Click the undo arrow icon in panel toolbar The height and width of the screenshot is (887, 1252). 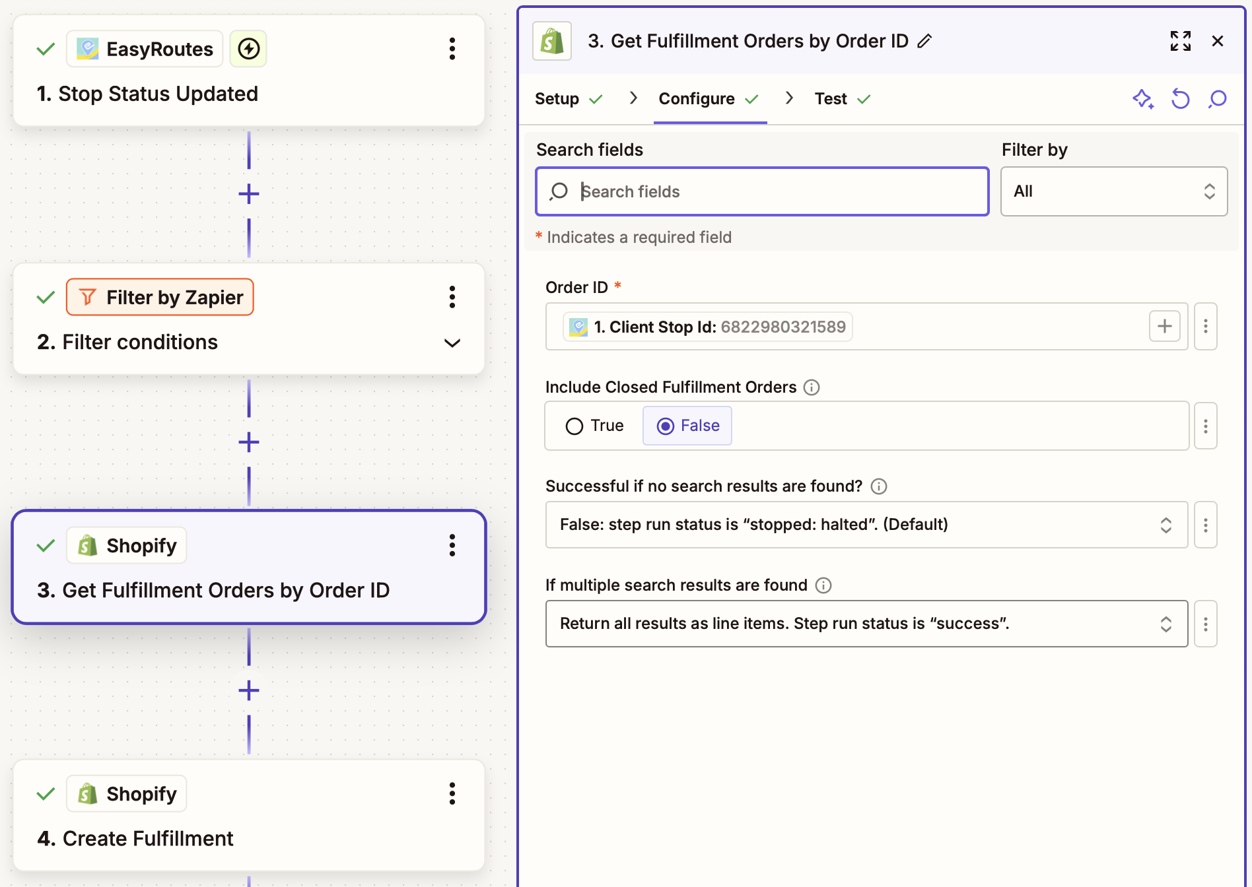pos(1180,99)
